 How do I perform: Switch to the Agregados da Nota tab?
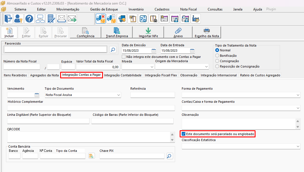point(44,75)
